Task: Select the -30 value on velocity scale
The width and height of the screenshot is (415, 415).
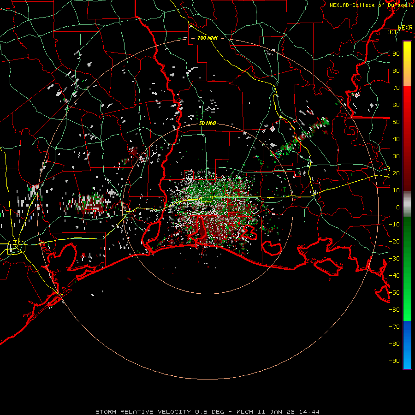Action: [394, 259]
